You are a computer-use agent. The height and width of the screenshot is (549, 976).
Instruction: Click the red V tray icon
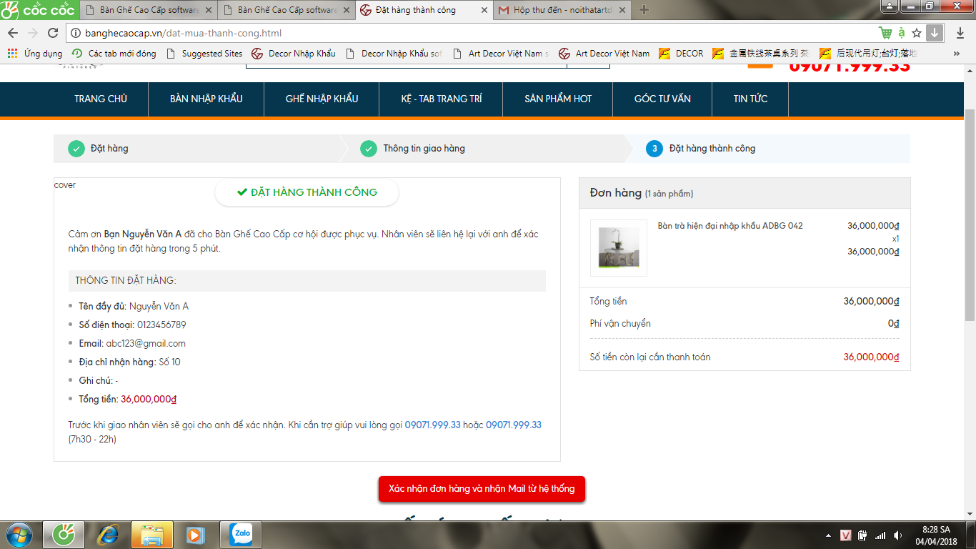tap(846, 535)
